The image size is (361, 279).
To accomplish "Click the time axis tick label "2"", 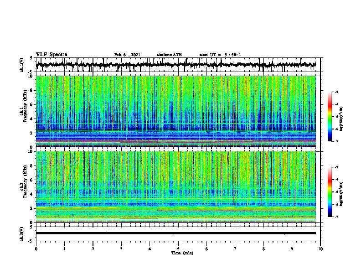I will click(x=93, y=249).
